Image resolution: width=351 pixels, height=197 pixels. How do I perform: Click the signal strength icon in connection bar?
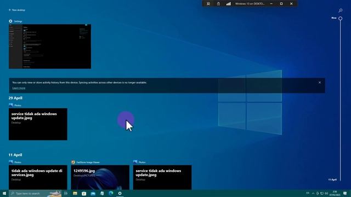click(228, 4)
